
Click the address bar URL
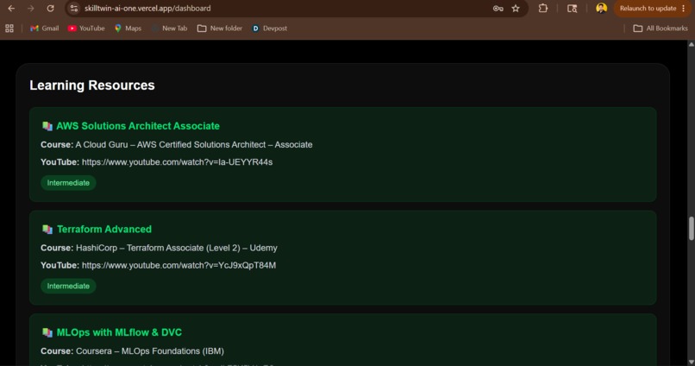[x=147, y=9]
